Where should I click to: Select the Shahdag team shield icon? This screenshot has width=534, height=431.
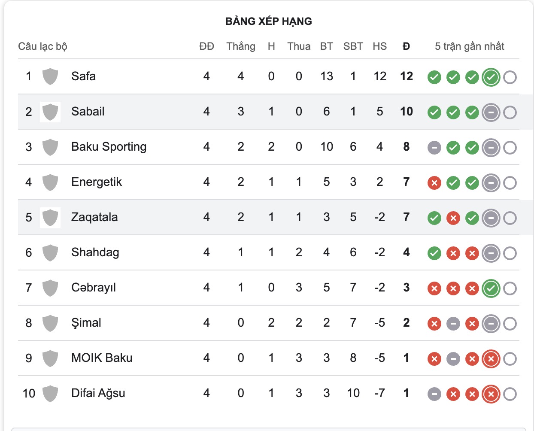[x=50, y=253]
